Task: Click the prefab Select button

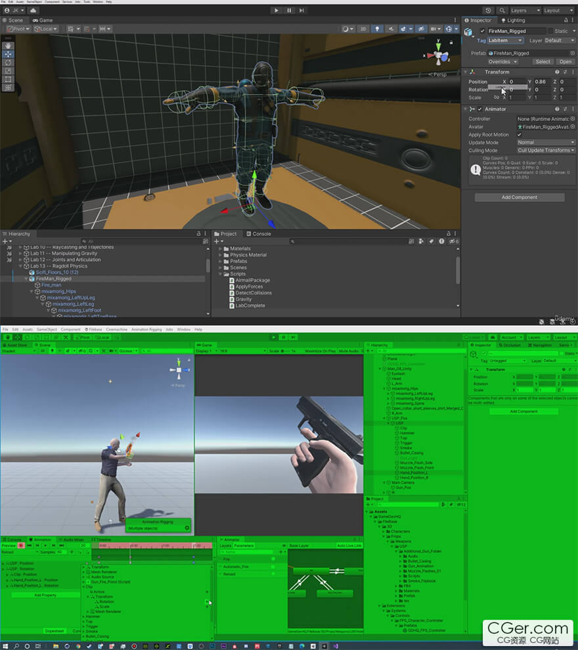Action: pyautogui.click(x=543, y=62)
